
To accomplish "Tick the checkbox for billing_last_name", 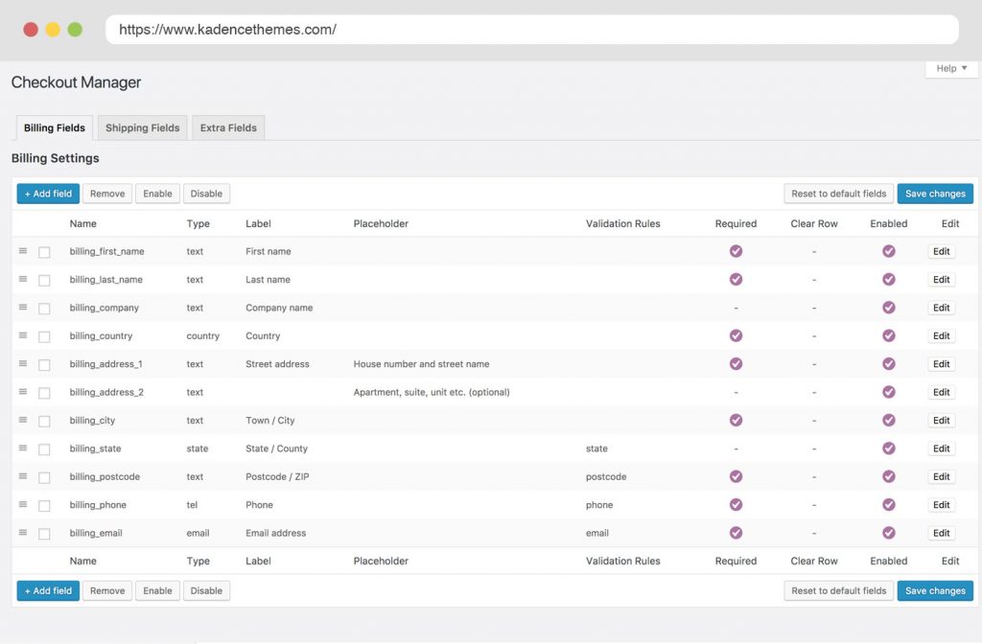I will pos(44,281).
